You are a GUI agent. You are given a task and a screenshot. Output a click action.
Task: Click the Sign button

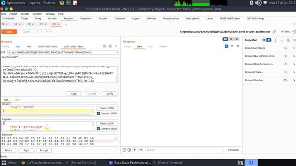coord(26,150)
